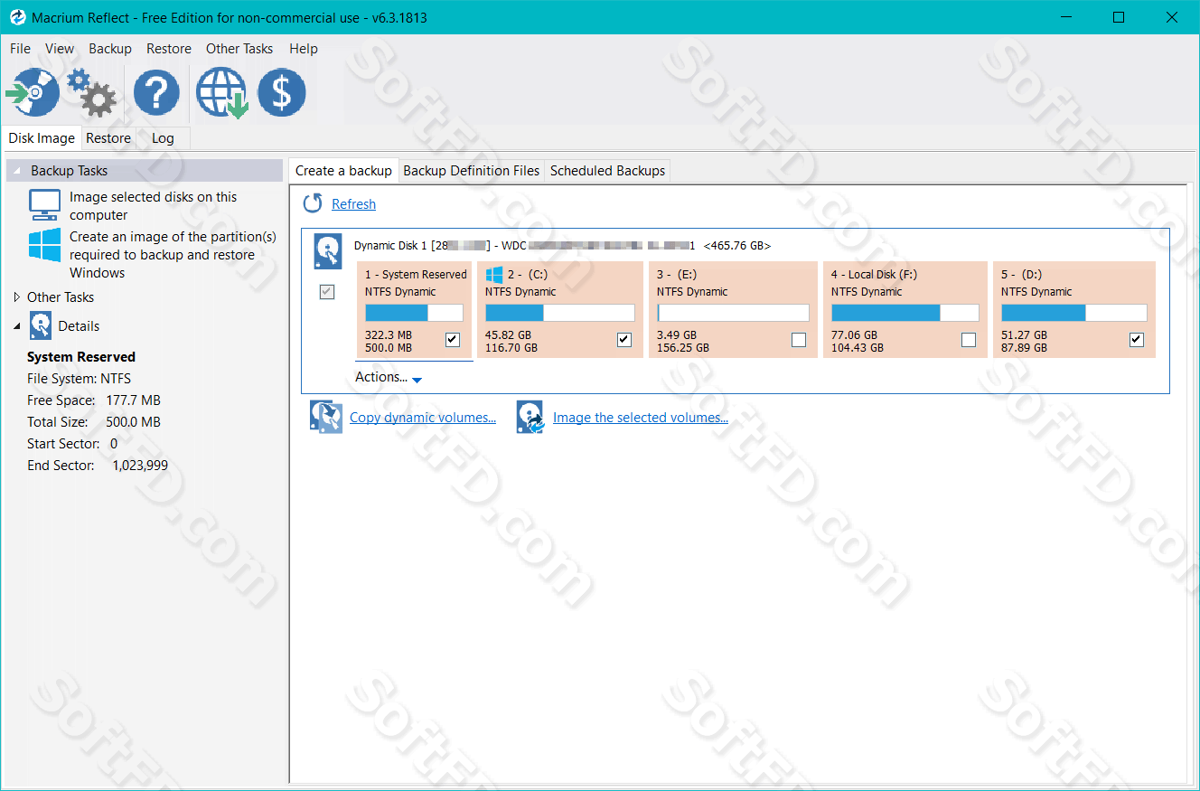Image resolution: width=1200 pixels, height=791 pixels.
Task: Click the Details disk icon in sidebar
Action: point(41,325)
